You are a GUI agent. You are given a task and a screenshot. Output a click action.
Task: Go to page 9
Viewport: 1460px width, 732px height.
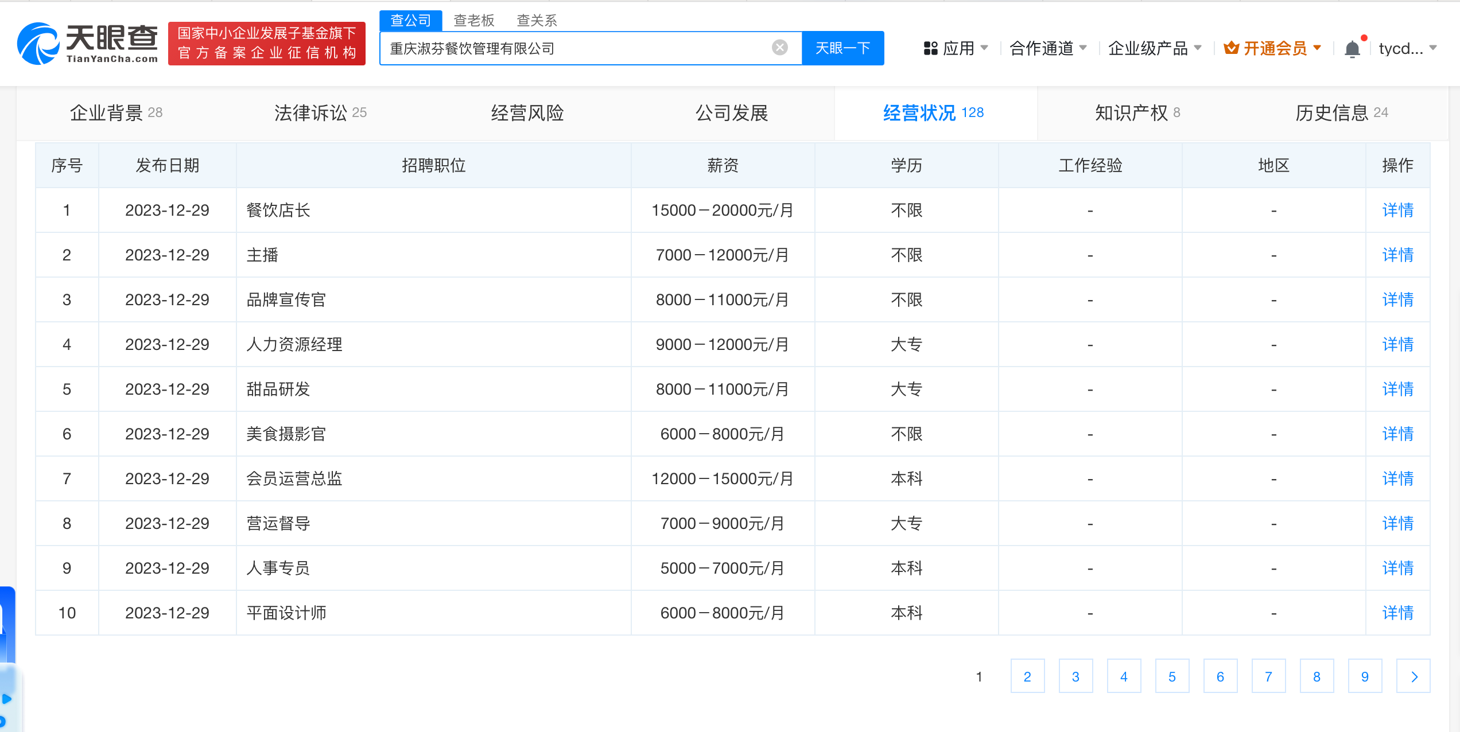tap(1365, 676)
